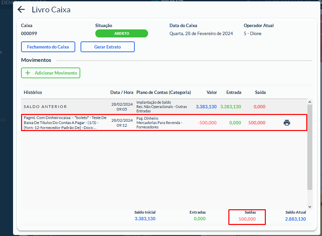Go back using the arrow beside Livro Caixa

(x=21, y=10)
